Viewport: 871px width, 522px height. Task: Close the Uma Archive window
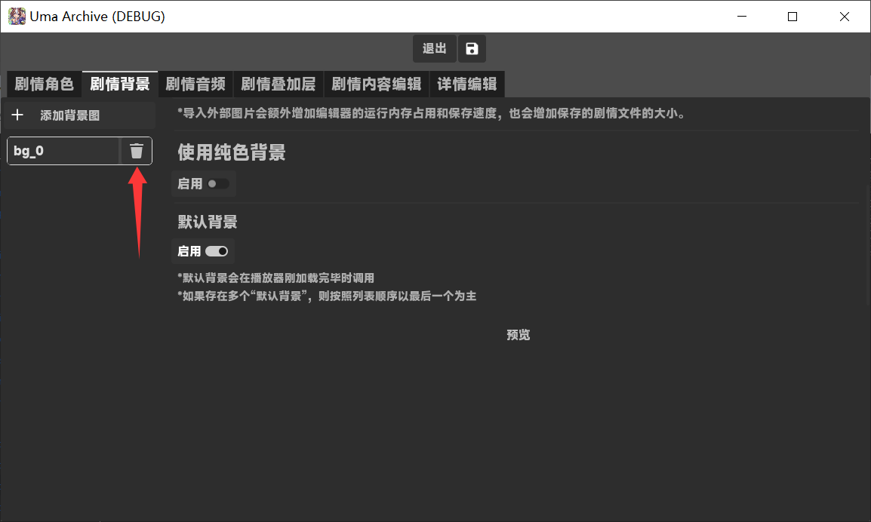[x=845, y=17]
